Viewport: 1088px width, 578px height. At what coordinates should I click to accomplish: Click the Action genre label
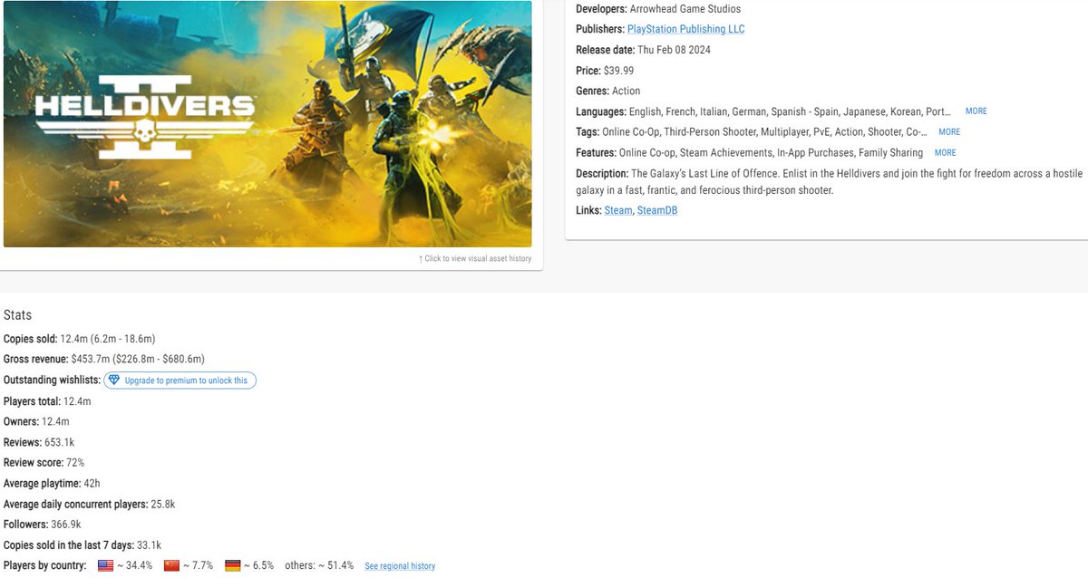click(x=628, y=91)
